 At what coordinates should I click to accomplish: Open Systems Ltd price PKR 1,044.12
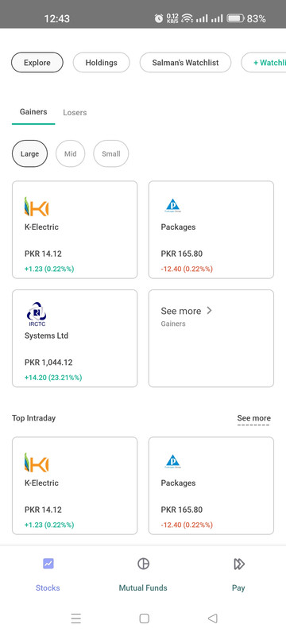[x=48, y=363]
